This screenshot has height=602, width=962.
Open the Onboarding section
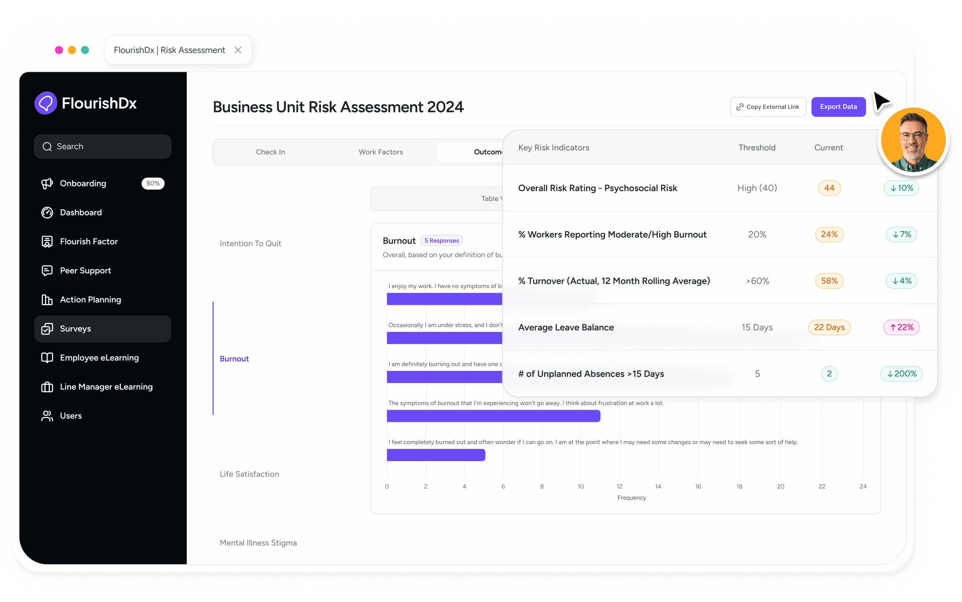click(x=83, y=183)
